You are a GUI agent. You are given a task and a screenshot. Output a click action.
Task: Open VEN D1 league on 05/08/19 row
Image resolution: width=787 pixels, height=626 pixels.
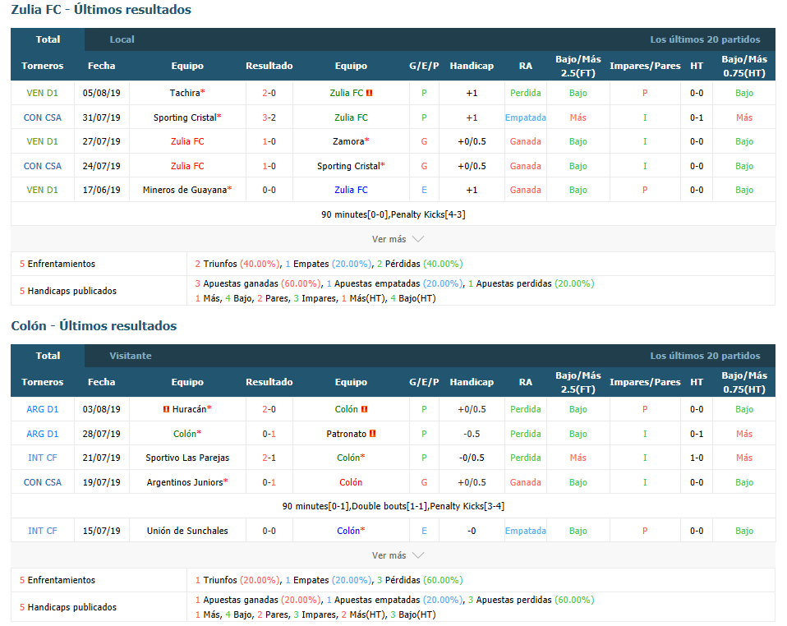pyautogui.click(x=42, y=93)
